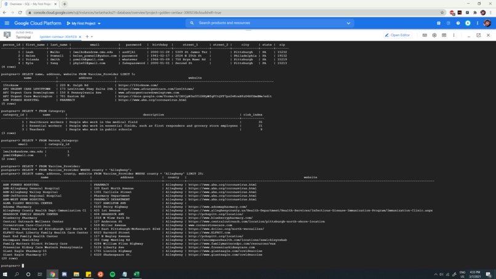Viewport: 496px width, 279px height.
Task: Open Cloud Shell in a new window
Action: 479,35
